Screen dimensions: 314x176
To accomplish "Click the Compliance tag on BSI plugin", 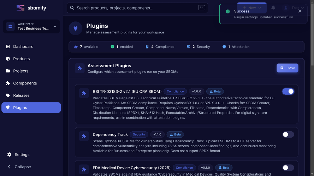I will (x=175, y=92).
